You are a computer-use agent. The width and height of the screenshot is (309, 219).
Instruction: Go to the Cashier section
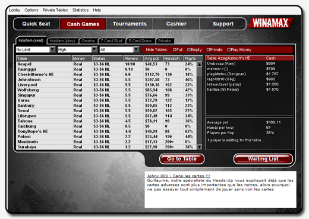176,24
